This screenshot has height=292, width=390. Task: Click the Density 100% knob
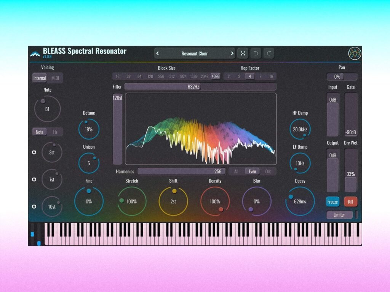(x=215, y=202)
